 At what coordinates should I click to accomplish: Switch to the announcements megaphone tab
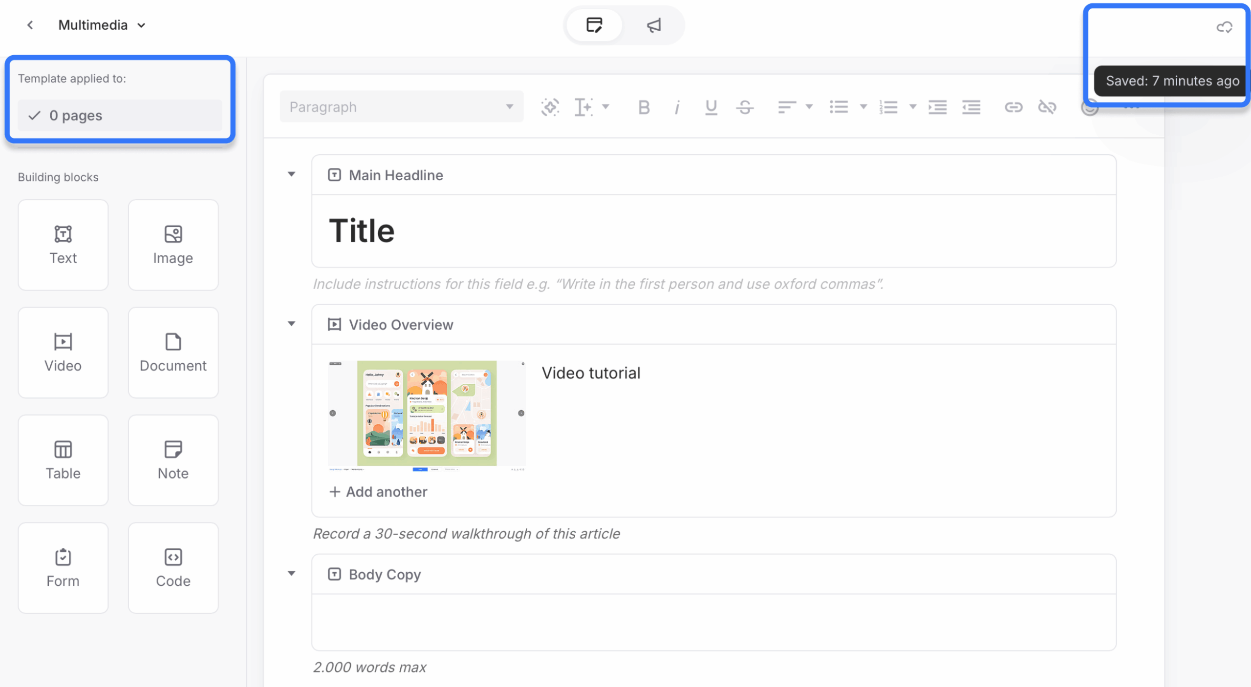point(654,25)
